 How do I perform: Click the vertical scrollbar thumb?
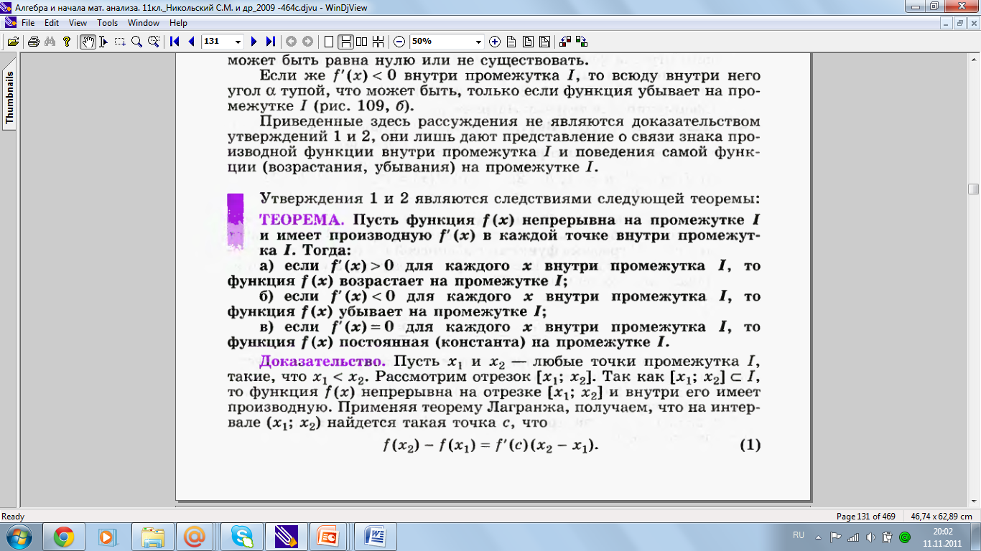[x=973, y=189]
